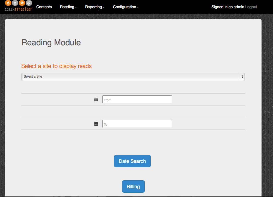
Task: Click the Select a Site dropdown arrows
Action: point(242,77)
